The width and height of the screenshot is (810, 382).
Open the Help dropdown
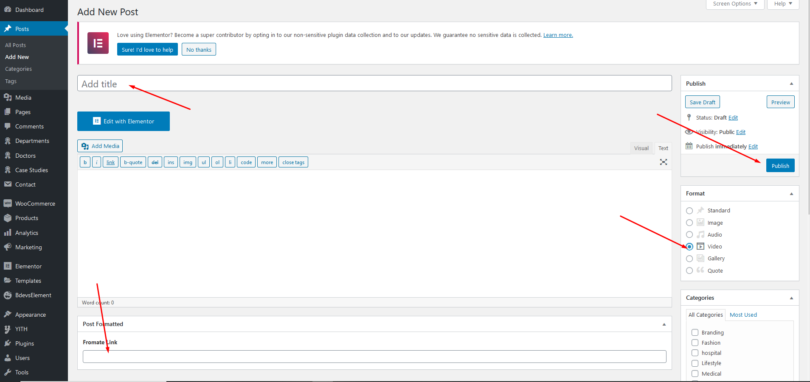783,4
